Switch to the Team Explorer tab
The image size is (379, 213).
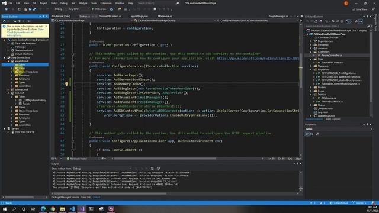333,119
